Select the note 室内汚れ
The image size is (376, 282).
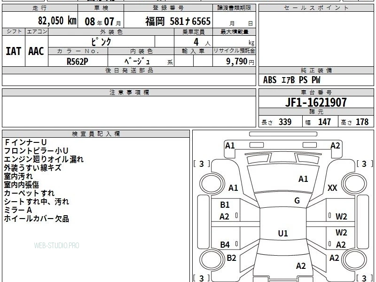click(x=18, y=176)
